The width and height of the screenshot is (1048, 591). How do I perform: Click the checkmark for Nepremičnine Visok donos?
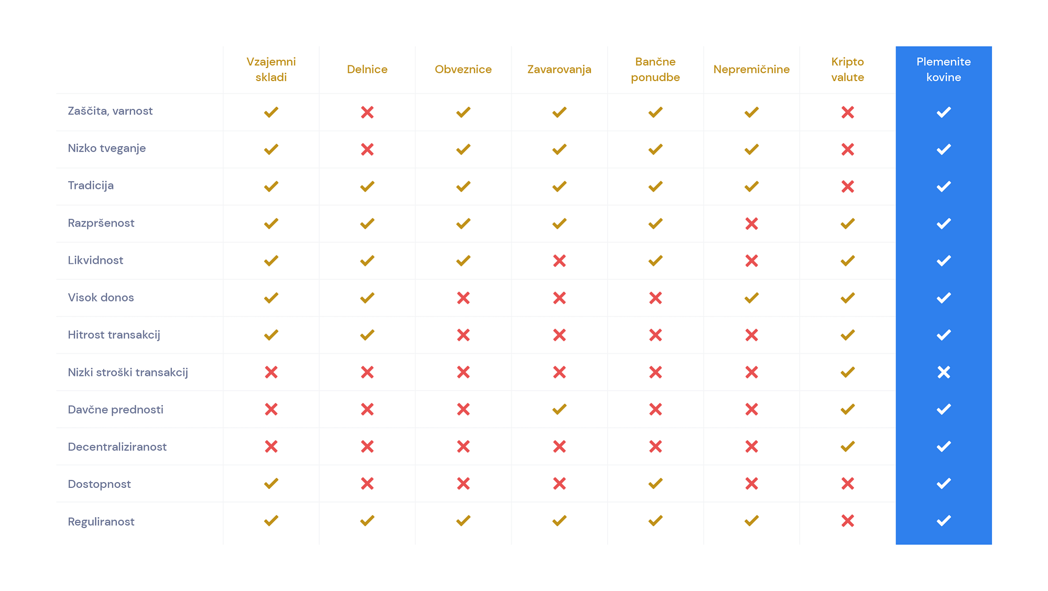pyautogui.click(x=751, y=298)
